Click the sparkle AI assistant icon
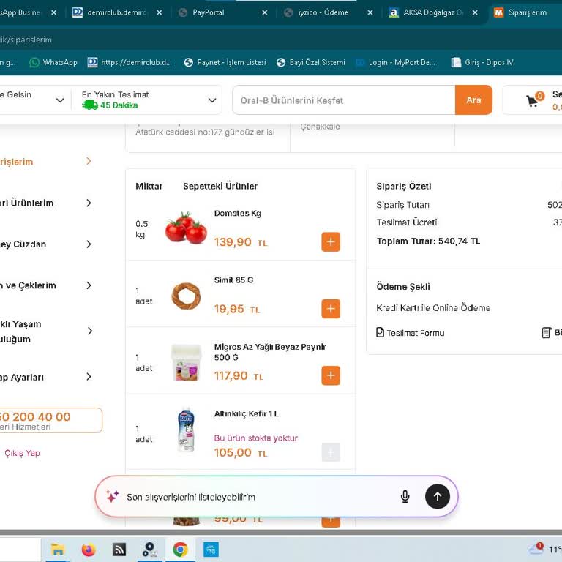This screenshot has height=562, width=562. tap(112, 496)
